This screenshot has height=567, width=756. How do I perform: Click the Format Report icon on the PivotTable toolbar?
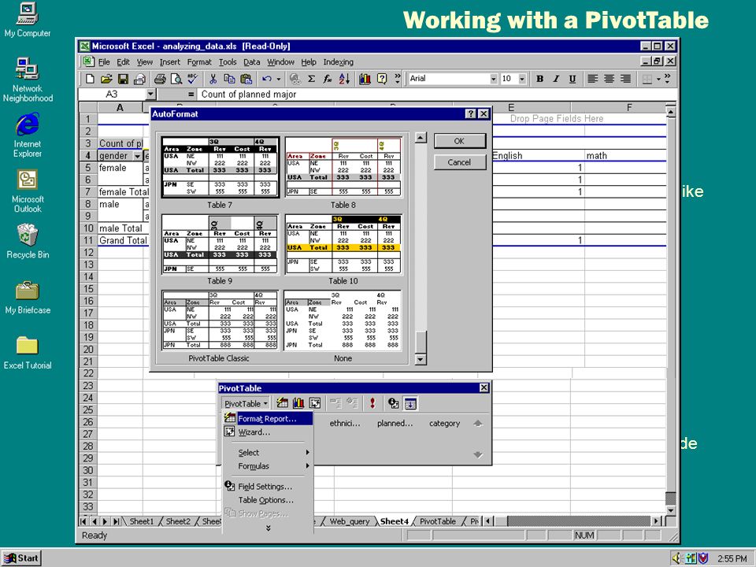click(282, 403)
